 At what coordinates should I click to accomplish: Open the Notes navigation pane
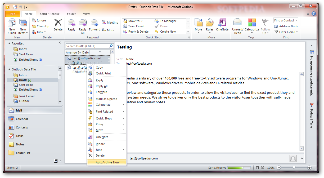coord(35,144)
